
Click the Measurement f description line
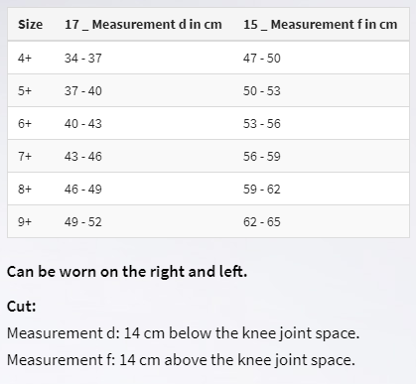pos(181,360)
